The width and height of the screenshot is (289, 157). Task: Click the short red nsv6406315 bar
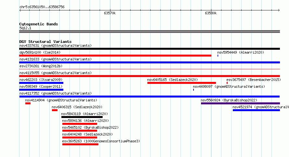pyautogui.click(x=55, y=110)
